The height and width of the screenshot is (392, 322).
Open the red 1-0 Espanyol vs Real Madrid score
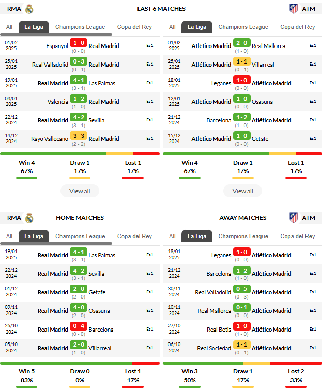click(x=79, y=43)
